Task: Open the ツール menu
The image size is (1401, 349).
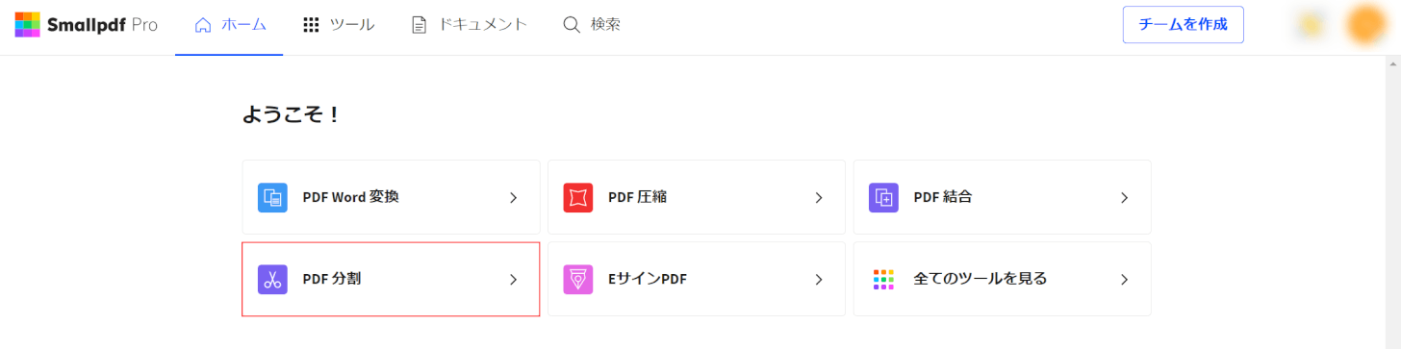Action: pyautogui.click(x=339, y=26)
